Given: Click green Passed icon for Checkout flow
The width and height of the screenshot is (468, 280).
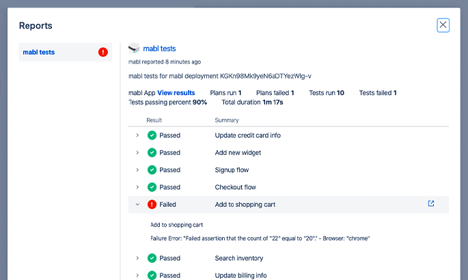Looking at the screenshot, I should 152,187.
